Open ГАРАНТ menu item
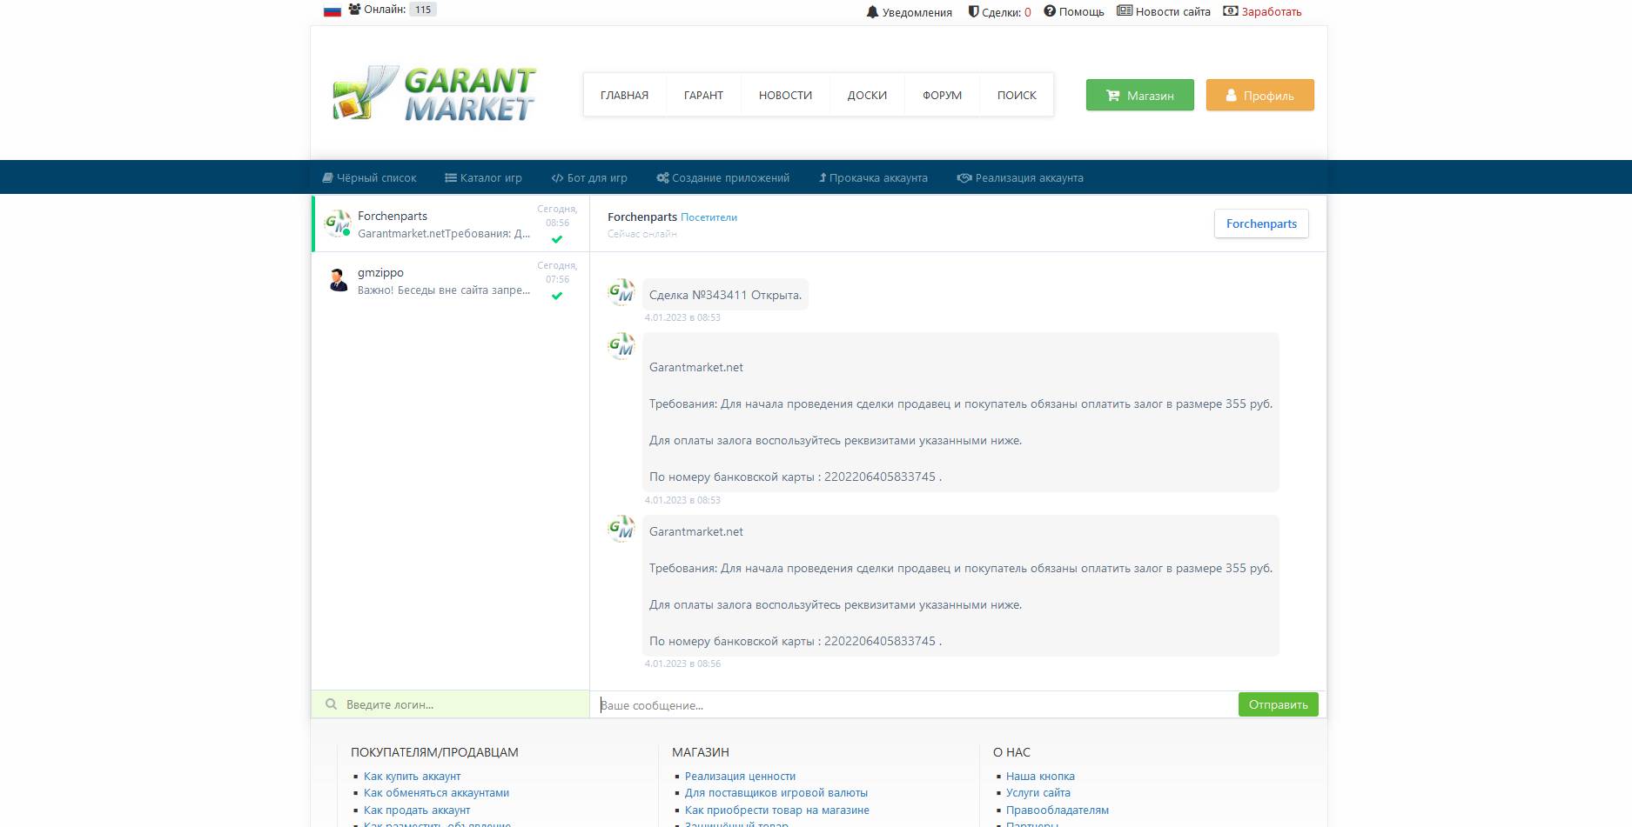 (703, 95)
